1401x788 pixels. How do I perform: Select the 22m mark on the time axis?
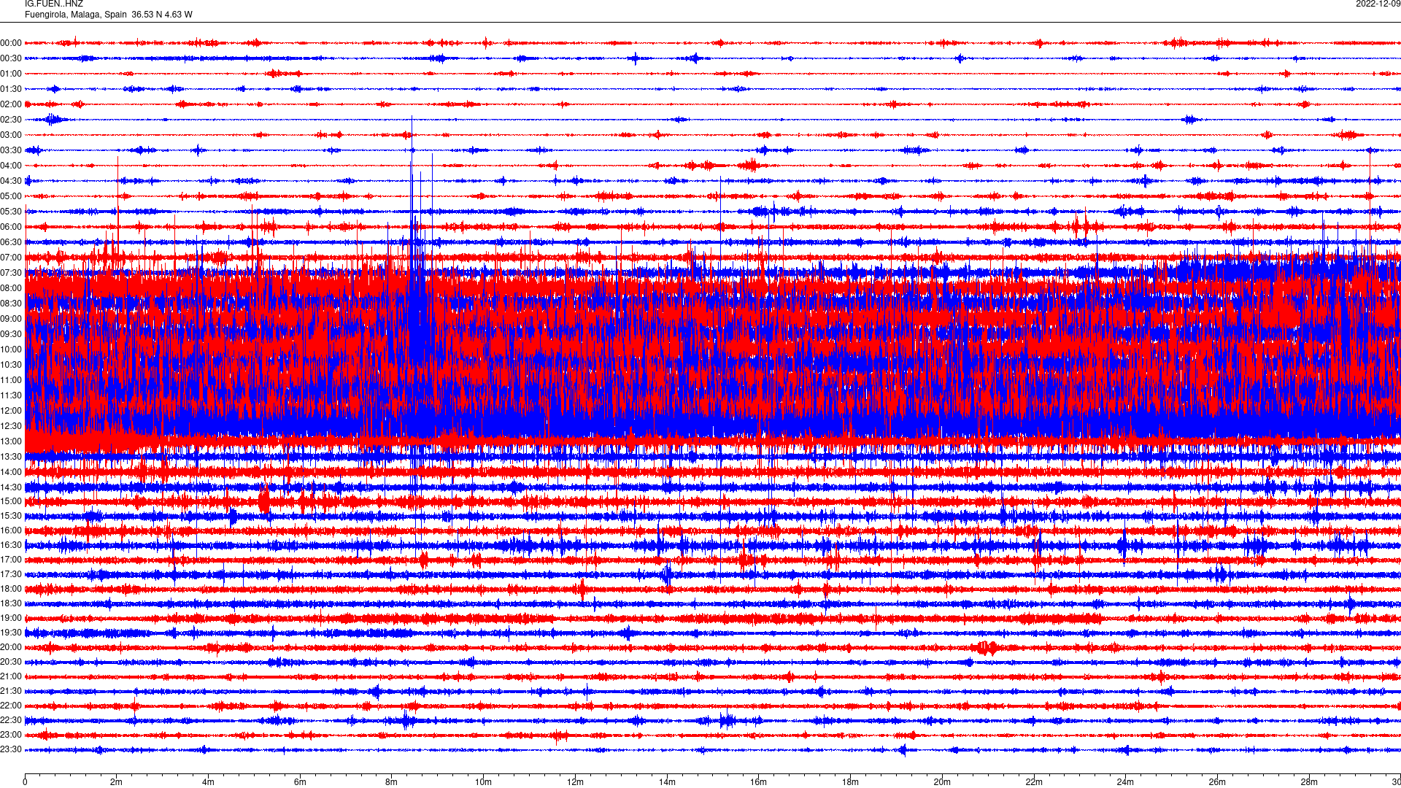tap(1034, 782)
